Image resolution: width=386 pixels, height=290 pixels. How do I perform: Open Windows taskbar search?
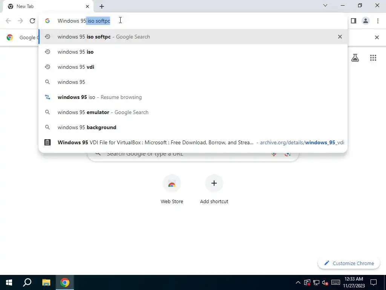pos(27,282)
